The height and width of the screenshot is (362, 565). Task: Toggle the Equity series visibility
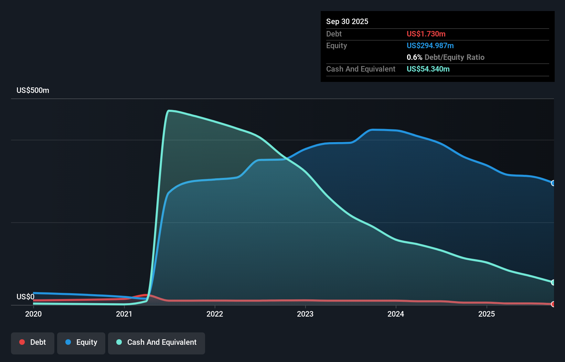[81, 342]
